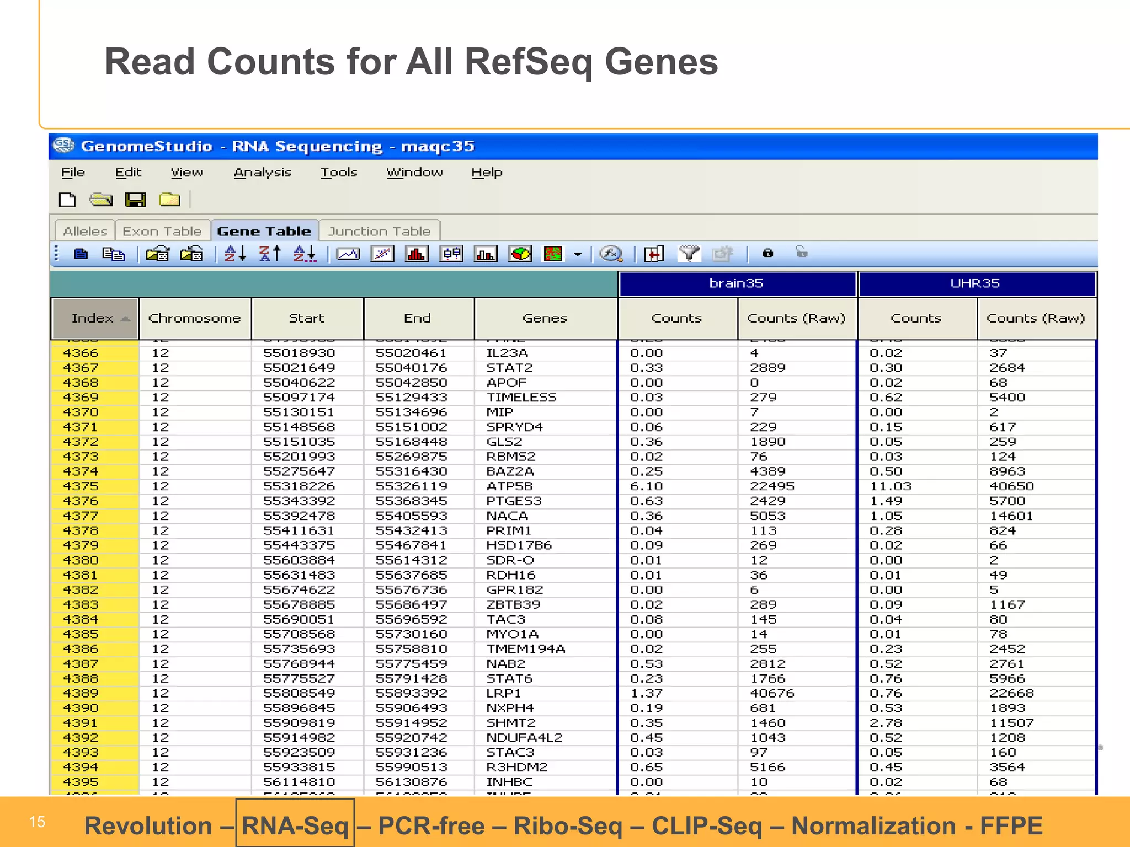Open the Window menu
The width and height of the screenshot is (1130, 847).
click(x=414, y=173)
